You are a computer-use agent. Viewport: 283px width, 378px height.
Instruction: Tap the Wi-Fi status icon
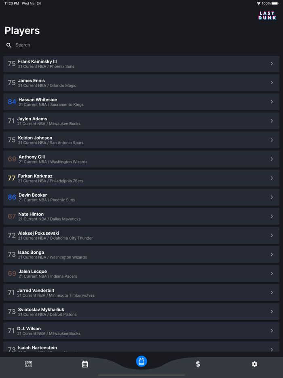(259, 3)
